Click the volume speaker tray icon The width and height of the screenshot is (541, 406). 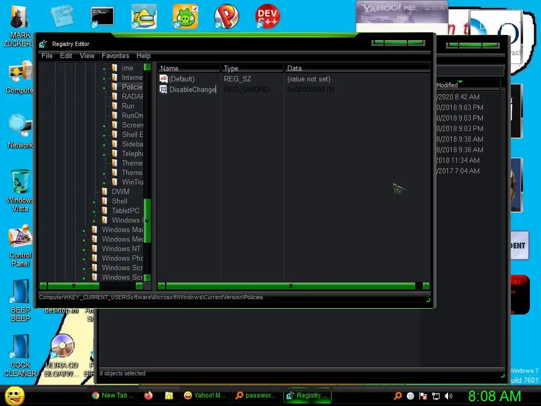tap(448, 396)
